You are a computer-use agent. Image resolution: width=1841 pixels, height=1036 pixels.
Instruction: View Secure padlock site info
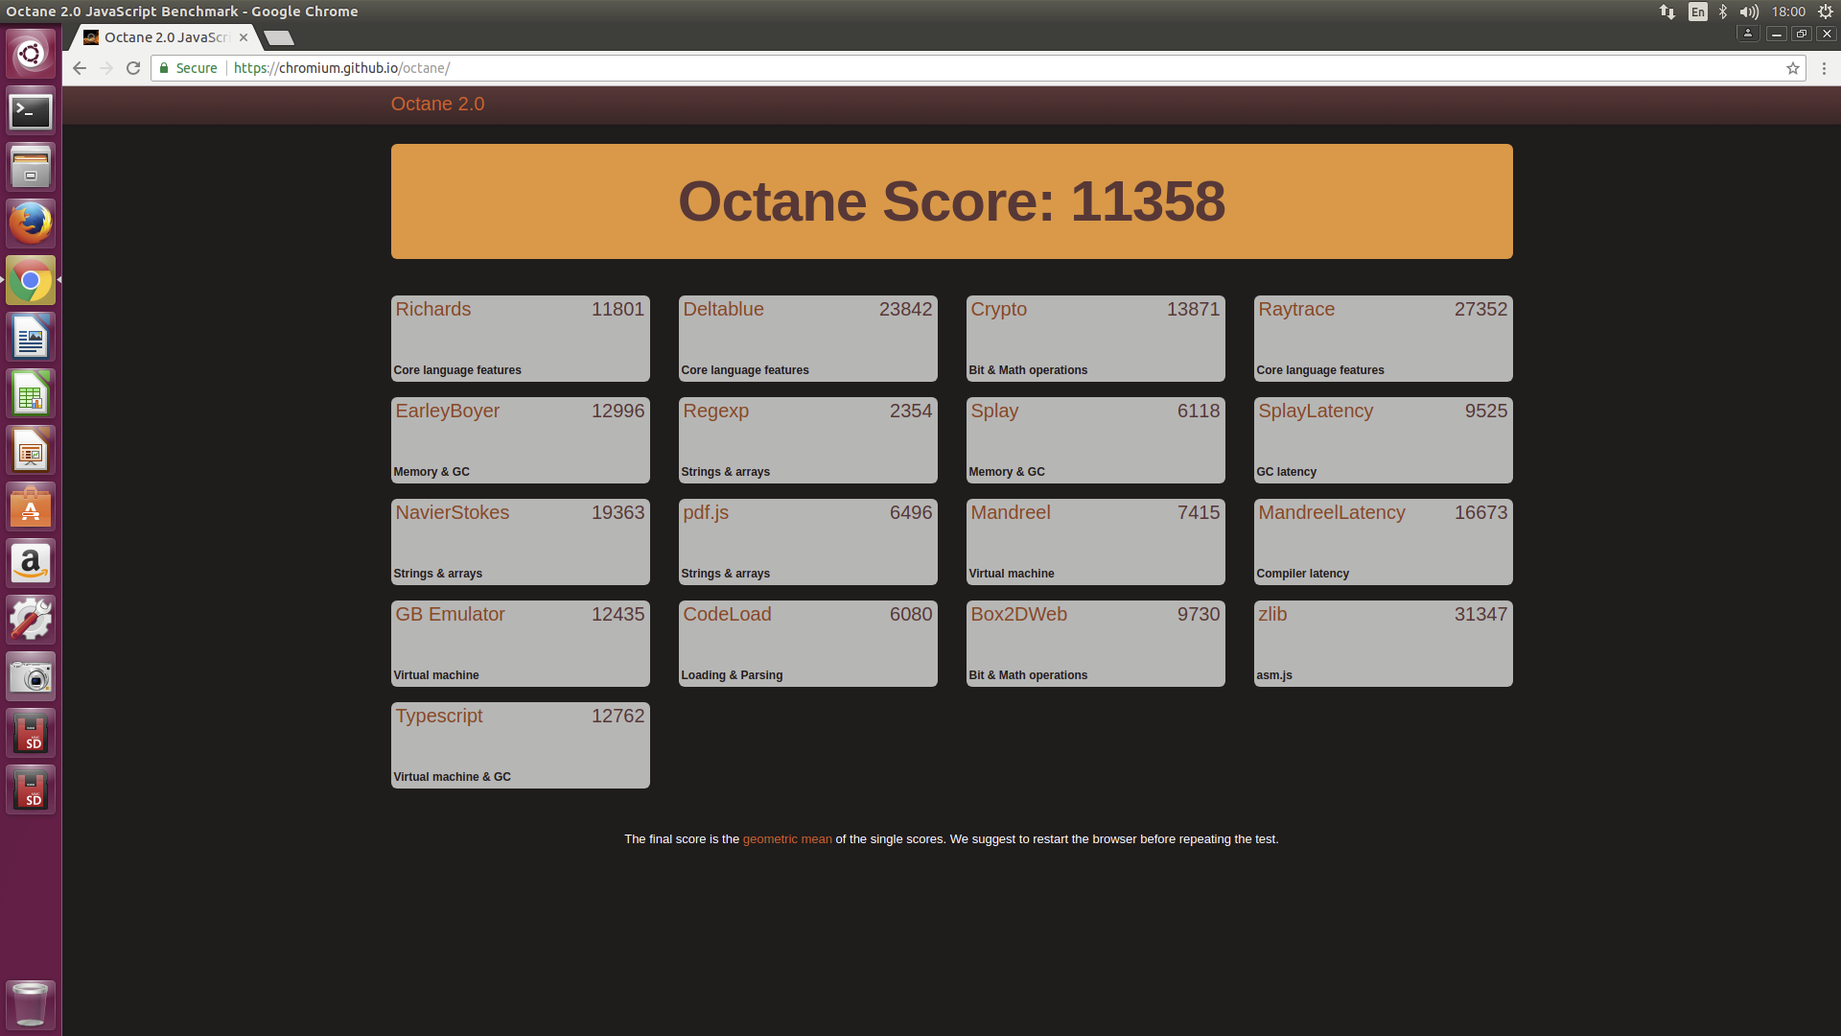coord(188,68)
